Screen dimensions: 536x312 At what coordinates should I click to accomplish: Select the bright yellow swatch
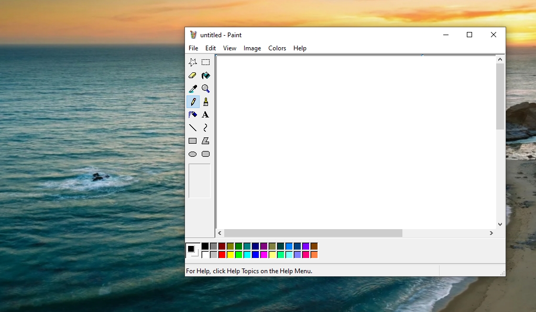[231, 254]
